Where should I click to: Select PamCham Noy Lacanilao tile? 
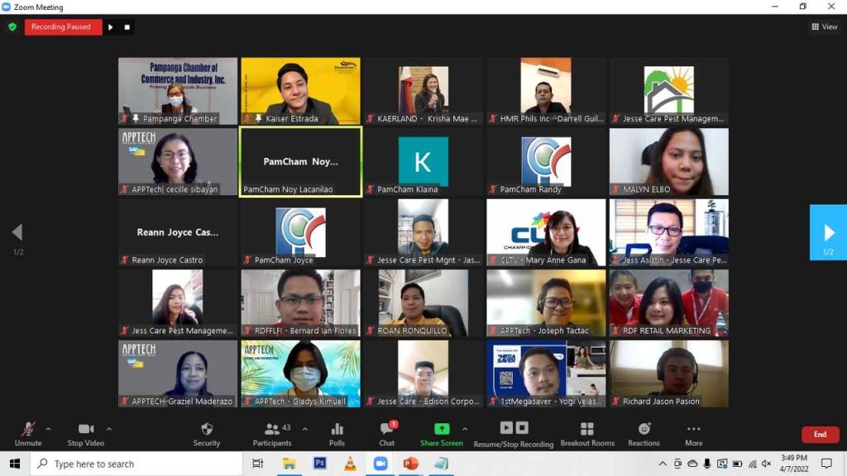[300, 162]
